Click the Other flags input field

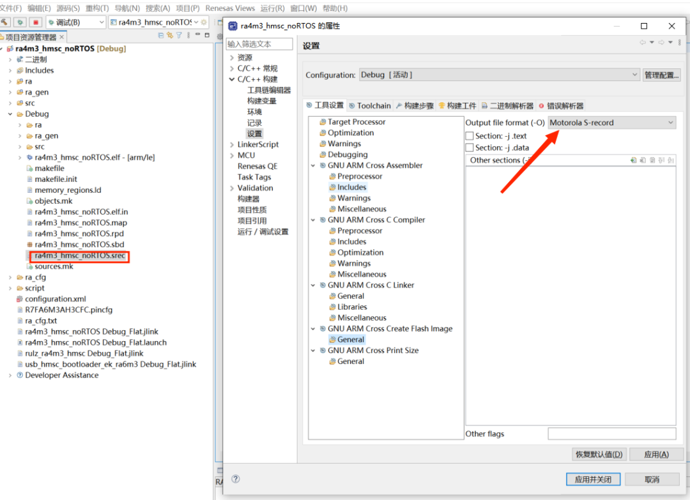(x=611, y=434)
